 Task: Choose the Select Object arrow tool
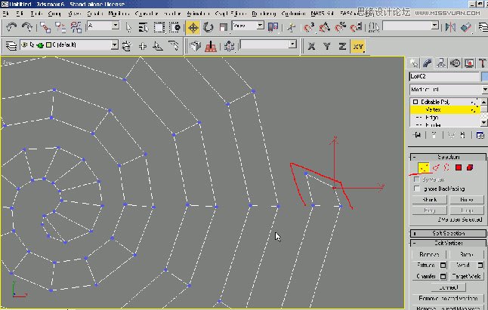tap(128, 27)
